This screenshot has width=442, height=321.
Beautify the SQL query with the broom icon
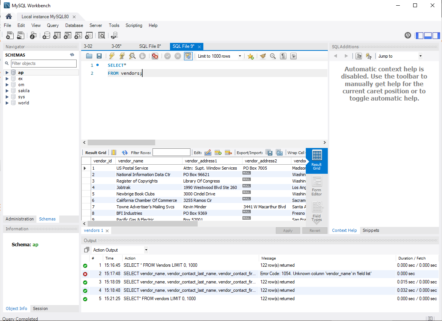(263, 56)
